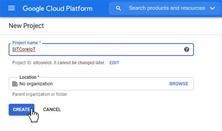222x131 pixels.
Task: Click the Location label
Action: point(29,77)
